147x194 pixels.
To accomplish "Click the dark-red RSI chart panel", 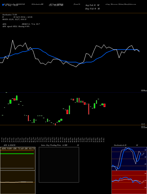I will (129, 182).
